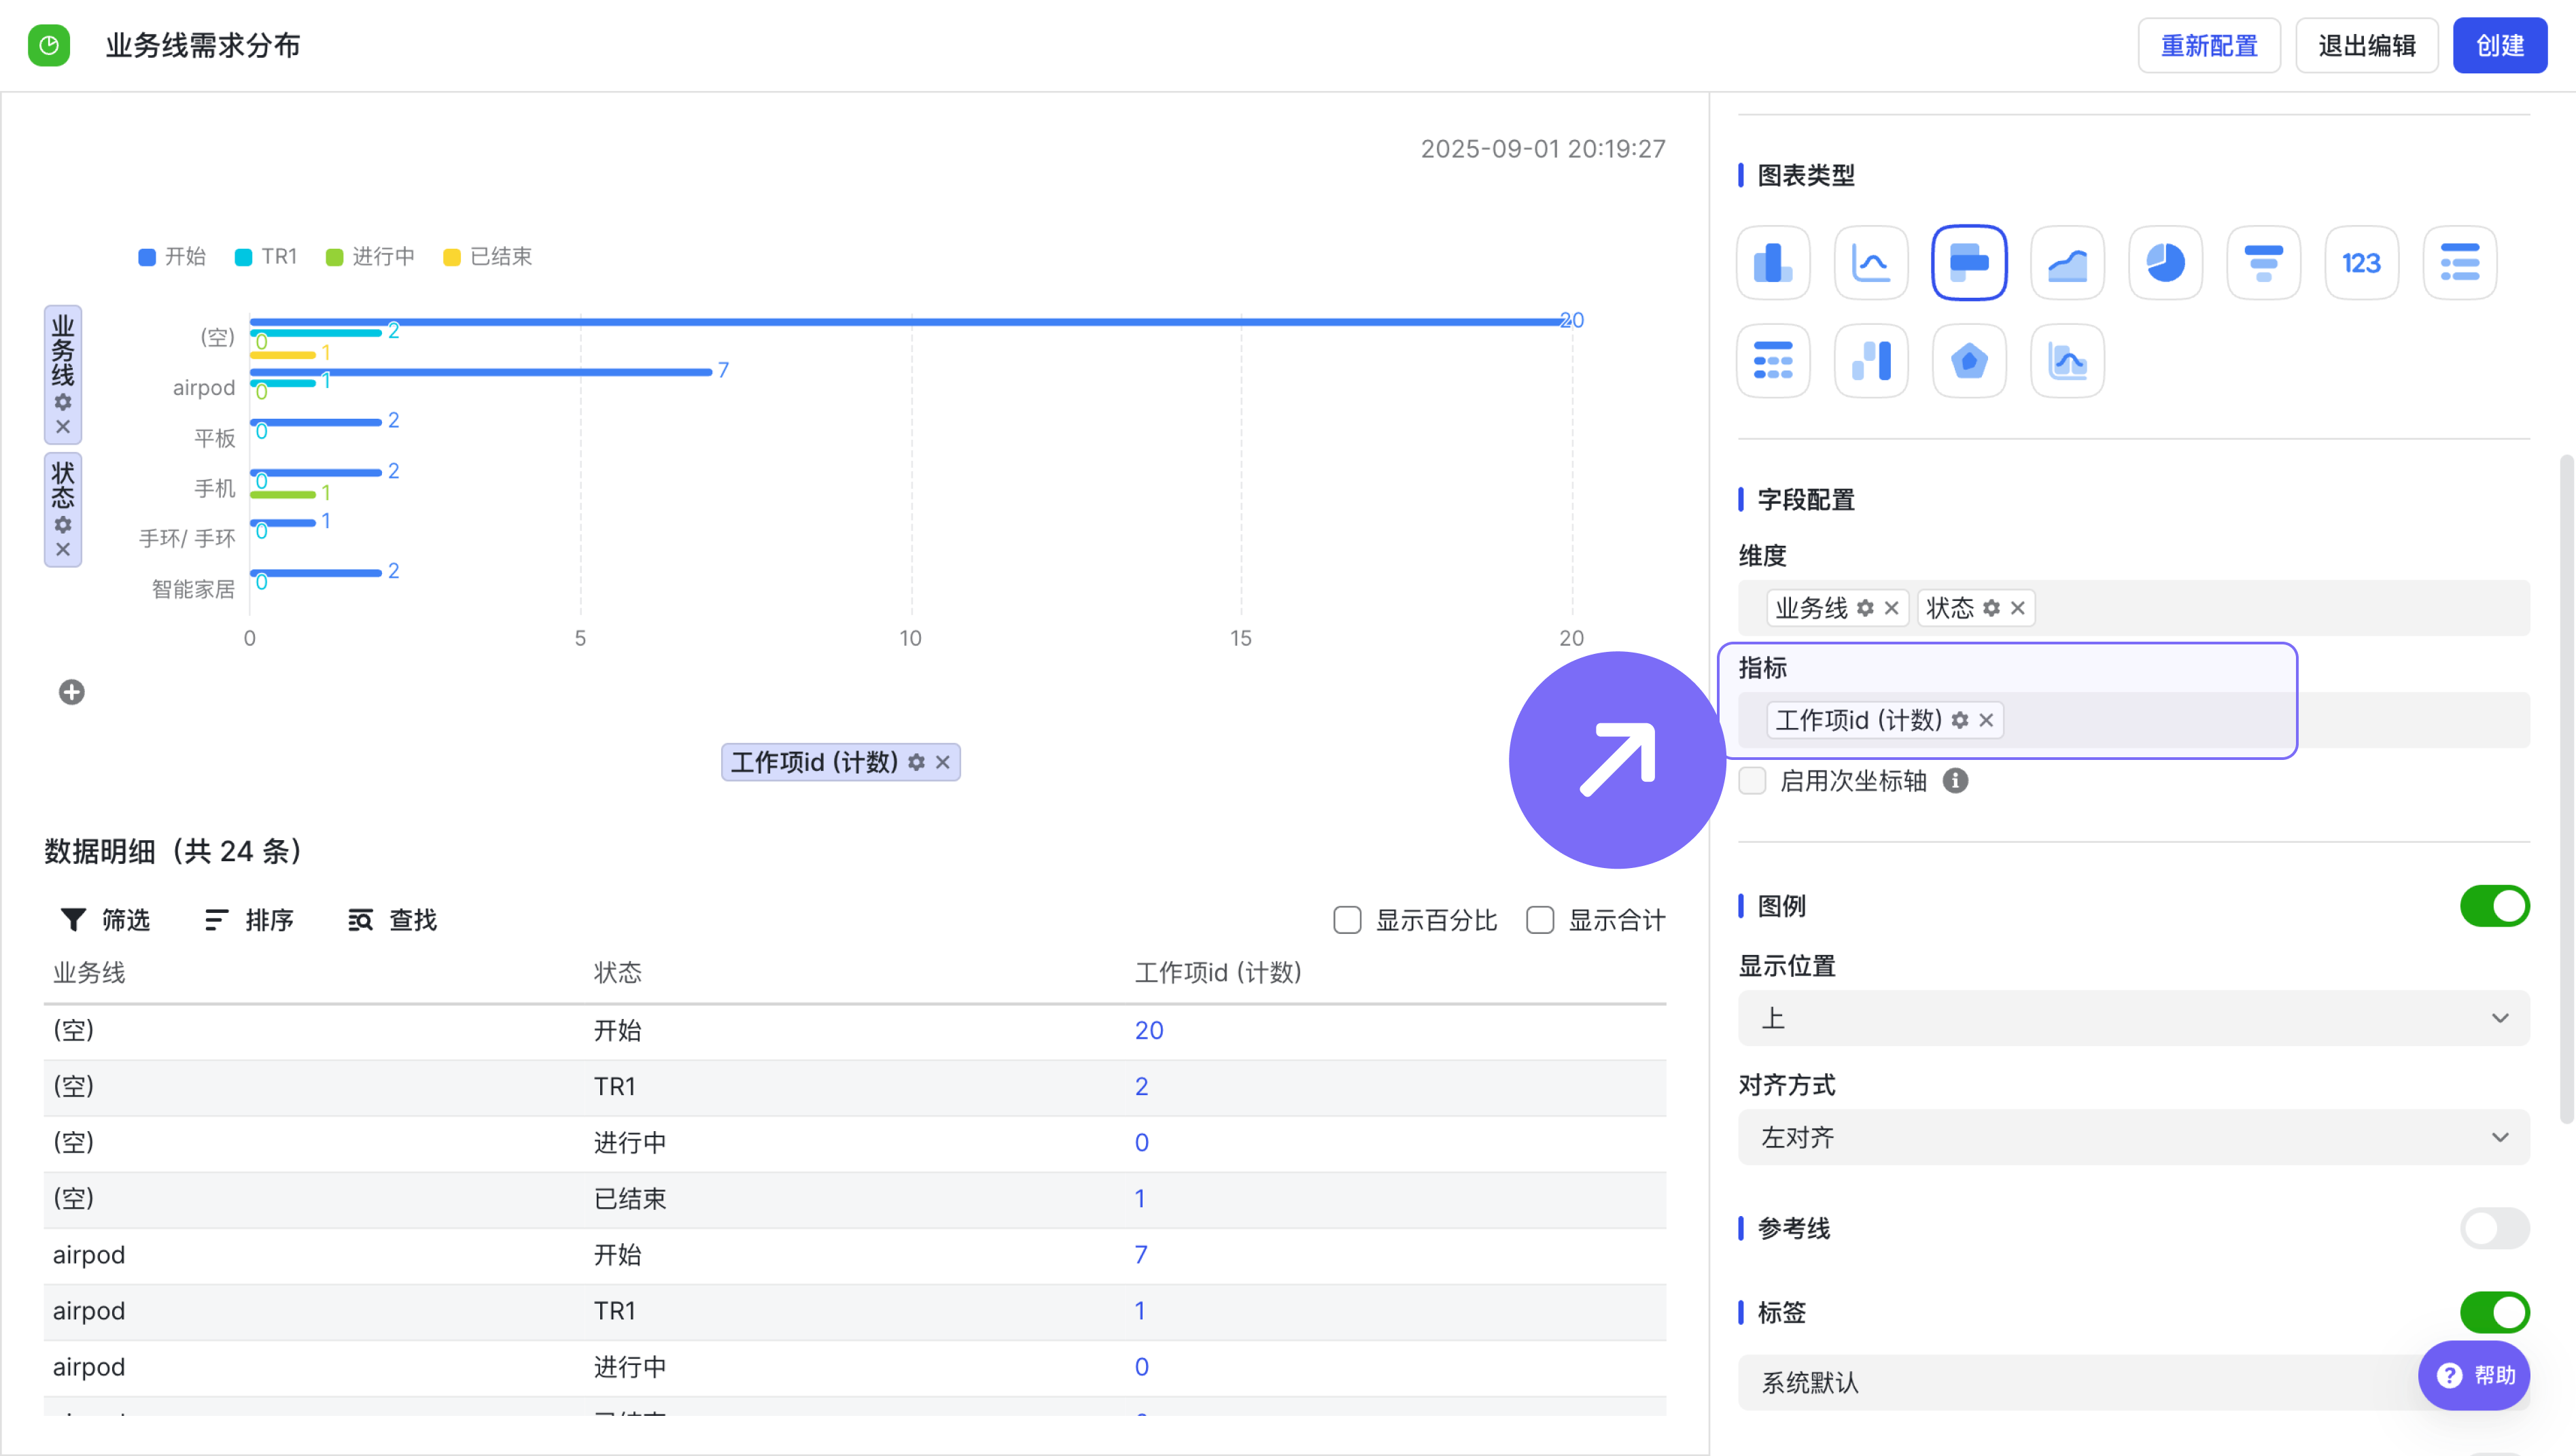Open settings gear on 业务线 axis tag
2576x1456 pixels.
coord(63,402)
